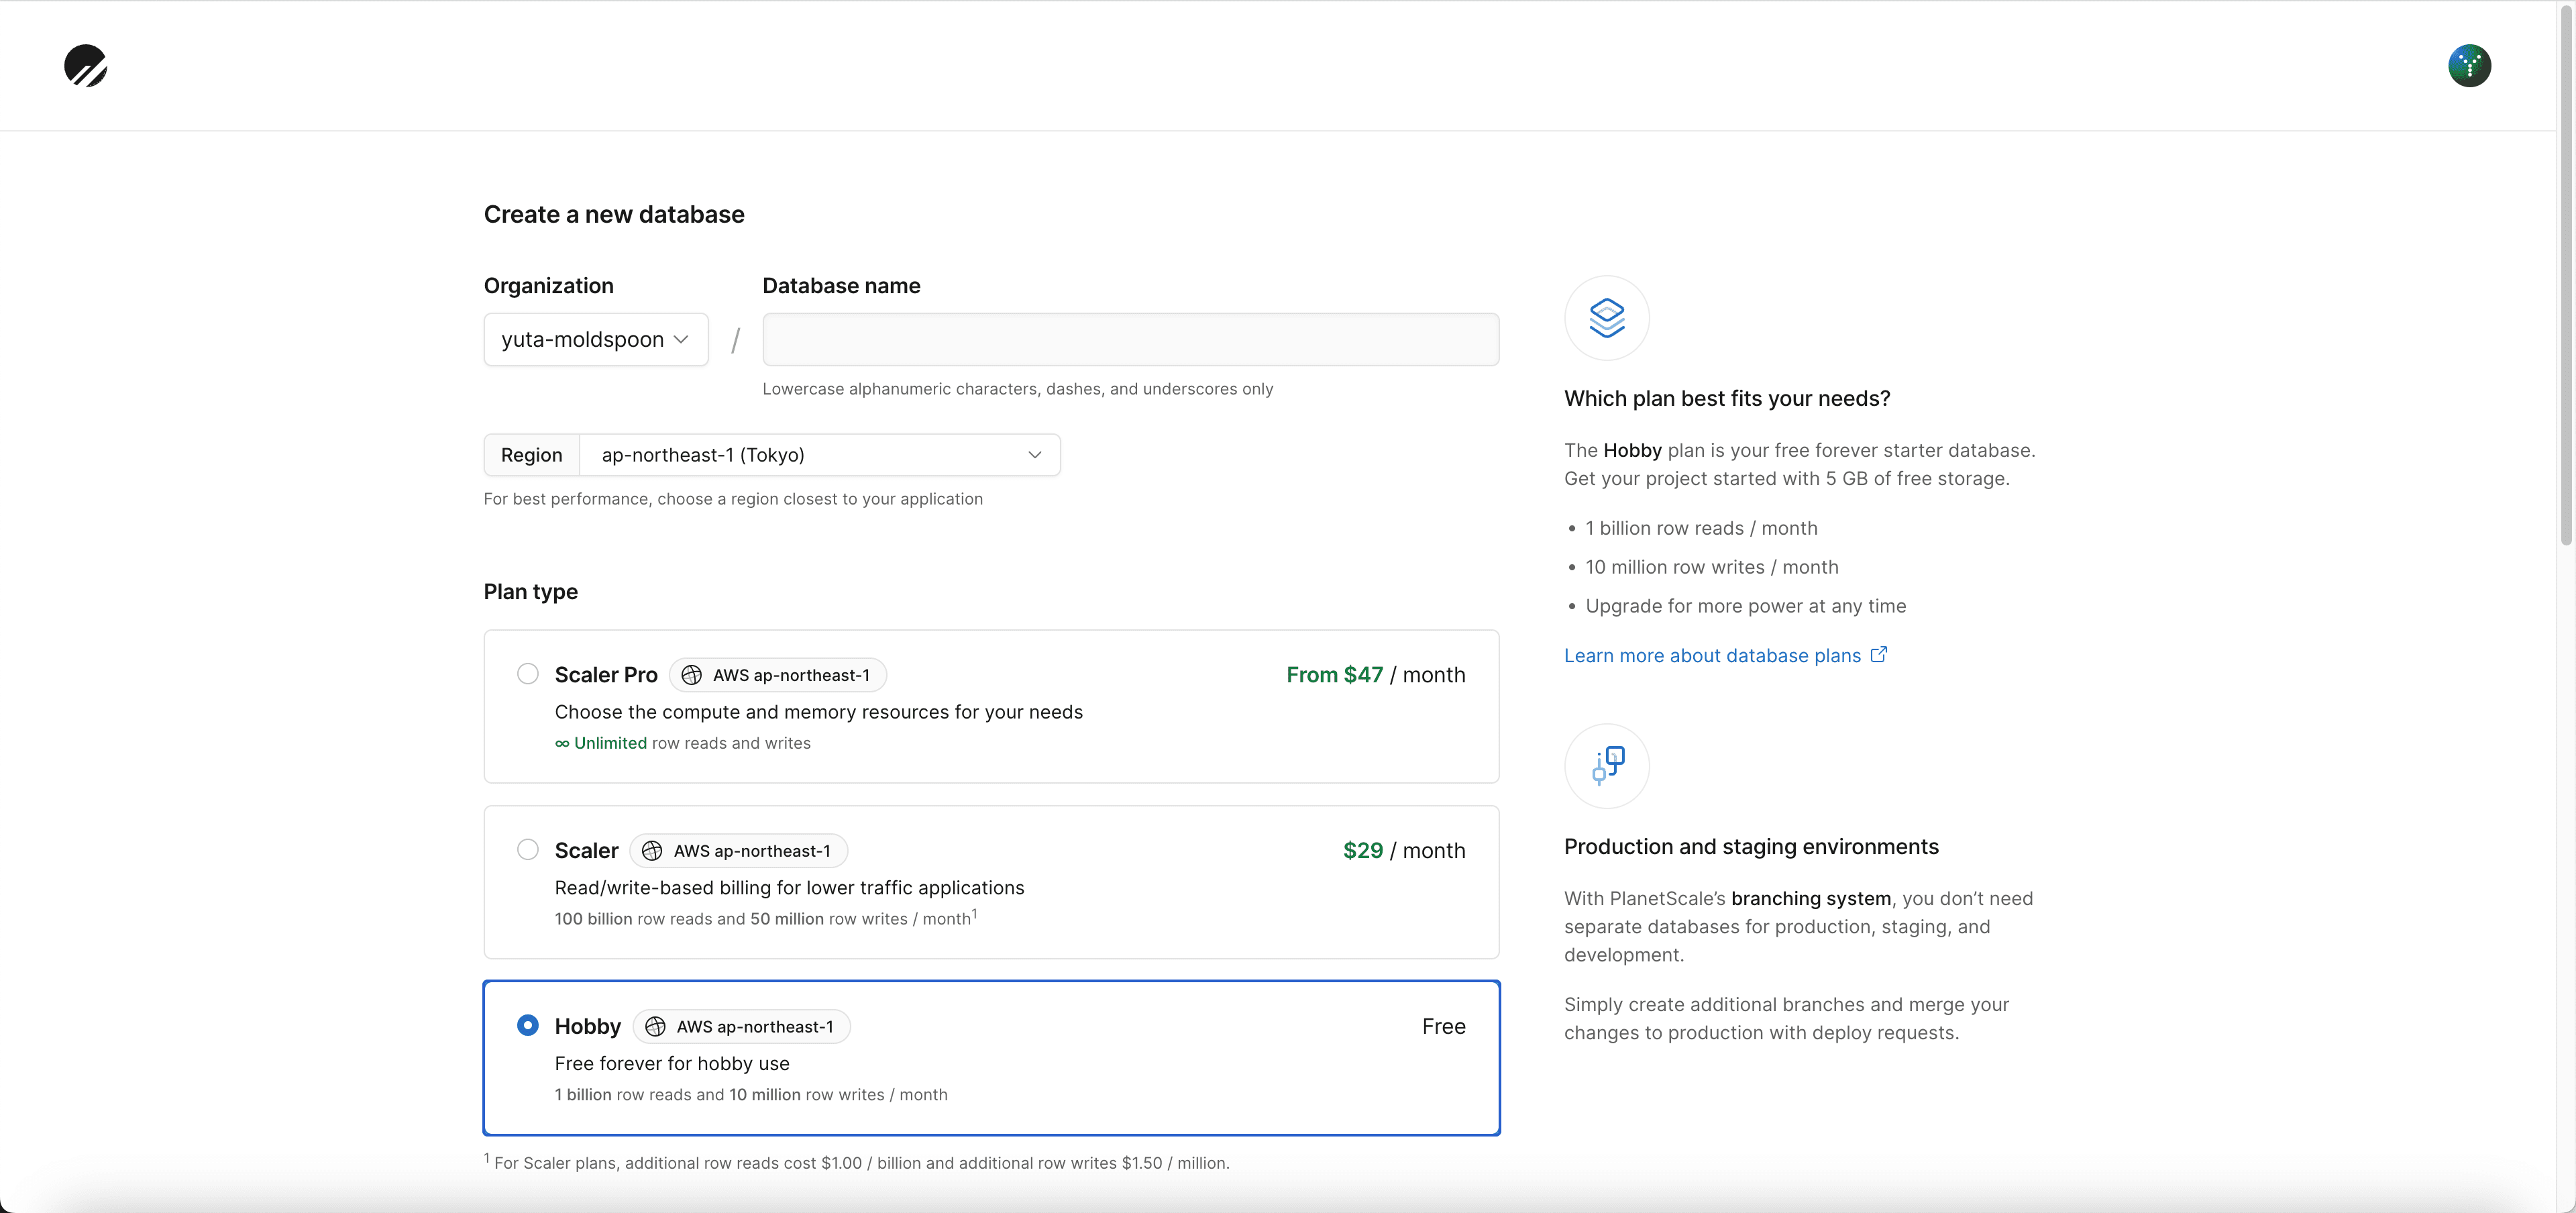Click infinity icon before Unlimited
Viewport: 2576px width, 1213px height.
click(x=562, y=743)
